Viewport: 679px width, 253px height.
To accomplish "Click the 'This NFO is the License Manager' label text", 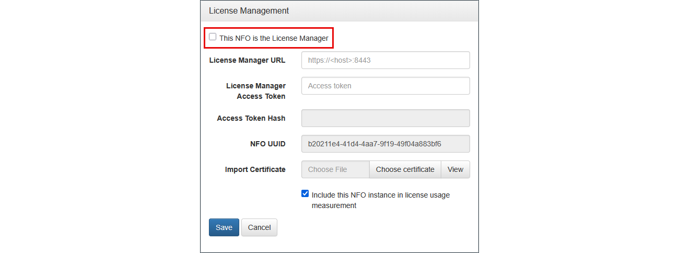I will click(x=274, y=38).
